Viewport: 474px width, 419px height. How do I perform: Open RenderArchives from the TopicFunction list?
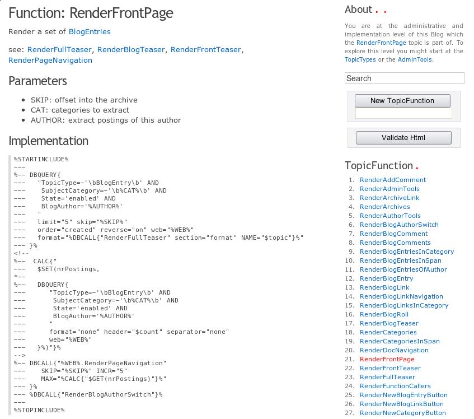point(384,207)
